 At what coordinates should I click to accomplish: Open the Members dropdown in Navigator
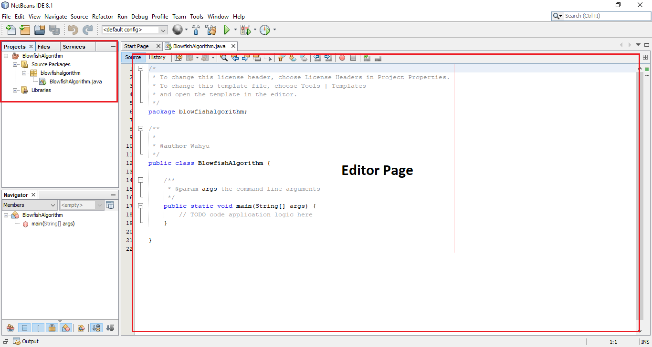point(30,205)
